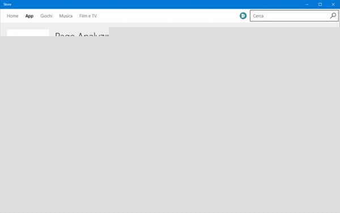Select the App tab
The height and width of the screenshot is (213, 340).
pyautogui.click(x=29, y=16)
